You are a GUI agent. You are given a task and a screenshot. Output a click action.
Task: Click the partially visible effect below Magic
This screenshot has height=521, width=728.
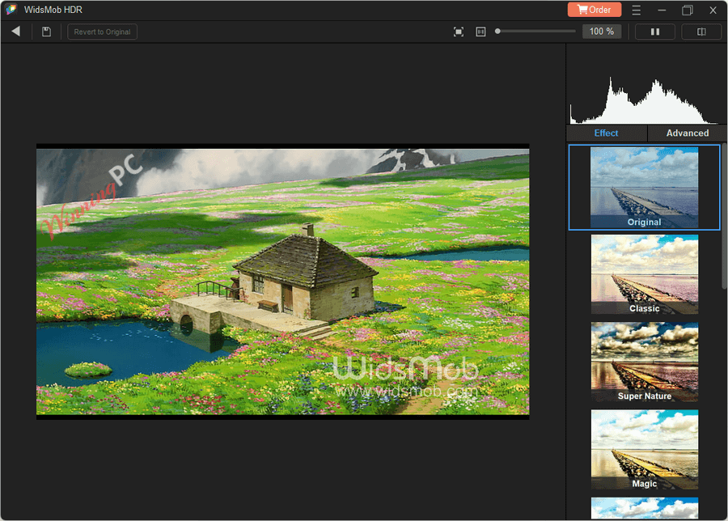pos(644,510)
